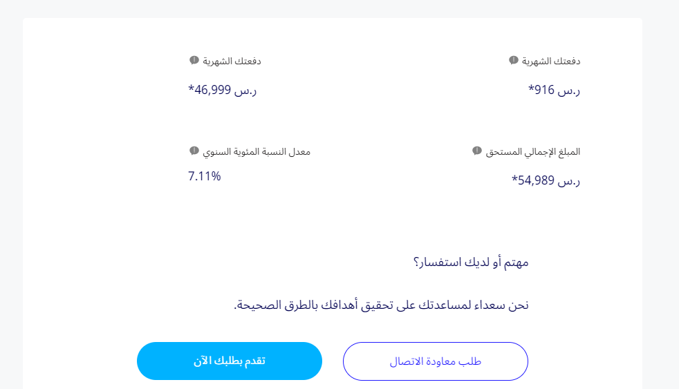The width and height of the screenshot is (679, 389).
Task: Click the heading مهتم أو لديك استفسار؟
Action: click(x=471, y=263)
